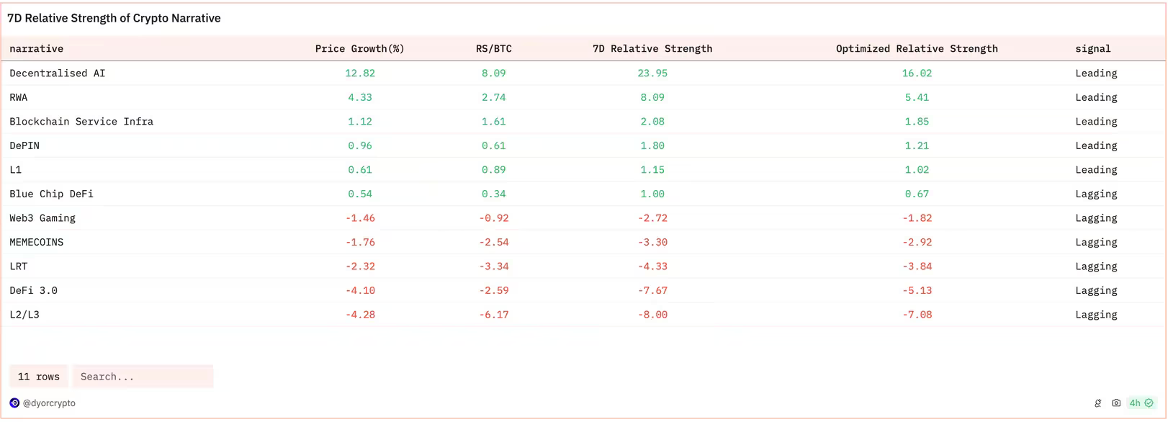Click the 11 rows counter button
The image size is (1168, 422).
click(39, 377)
